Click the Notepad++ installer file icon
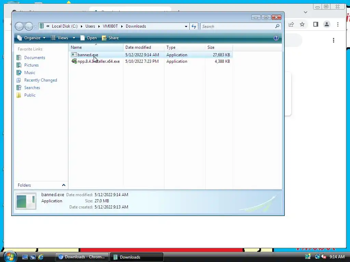This screenshot has width=350, height=262. 74,61
